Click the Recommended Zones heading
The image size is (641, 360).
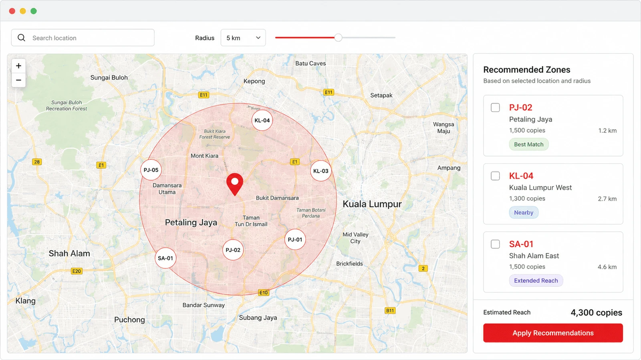527,70
